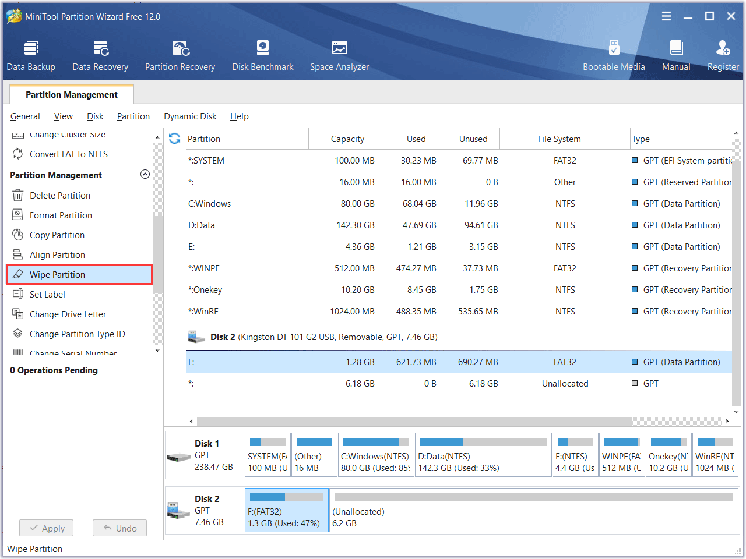Click the Disk 2 USB drive icon in disk map

coord(178,511)
